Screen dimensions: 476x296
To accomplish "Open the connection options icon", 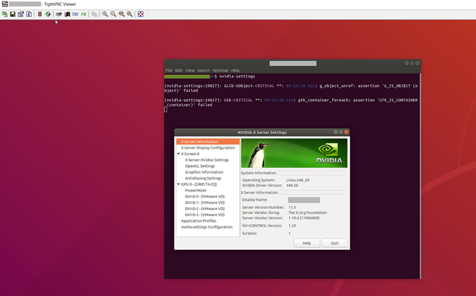I will click(21, 14).
